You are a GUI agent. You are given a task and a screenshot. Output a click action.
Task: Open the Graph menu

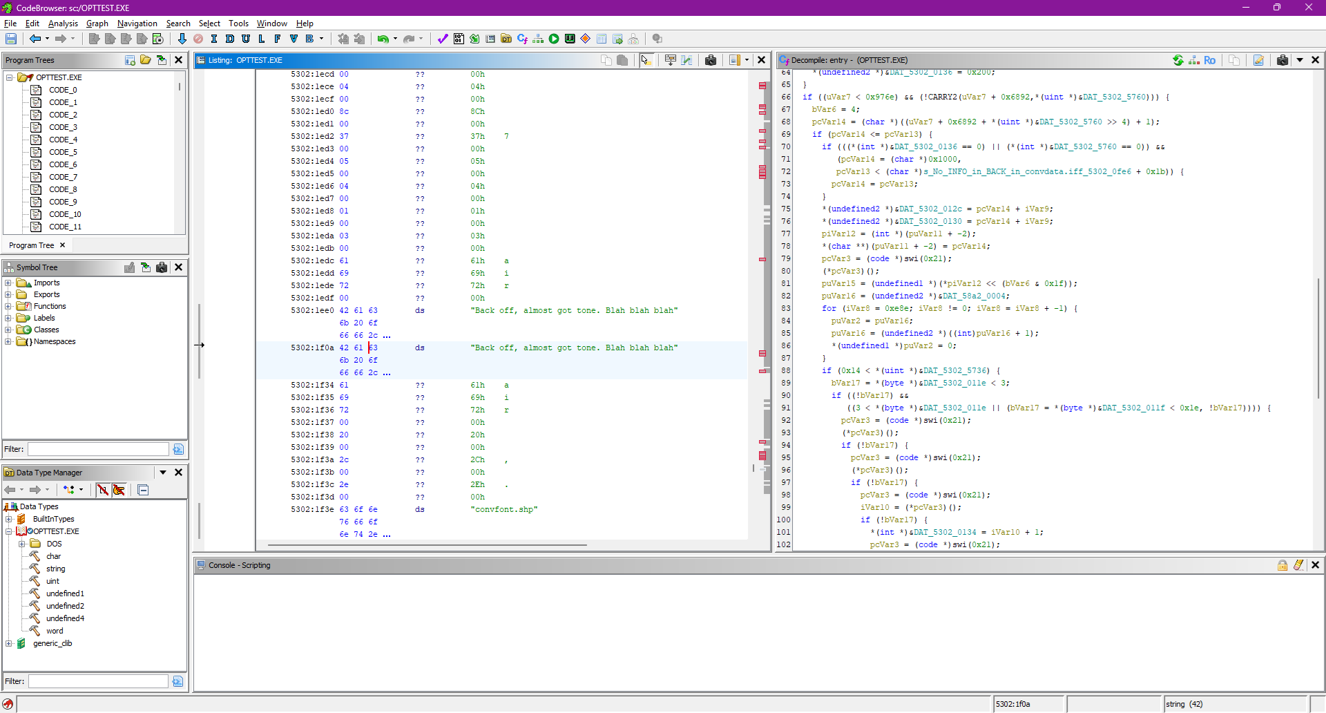97,23
